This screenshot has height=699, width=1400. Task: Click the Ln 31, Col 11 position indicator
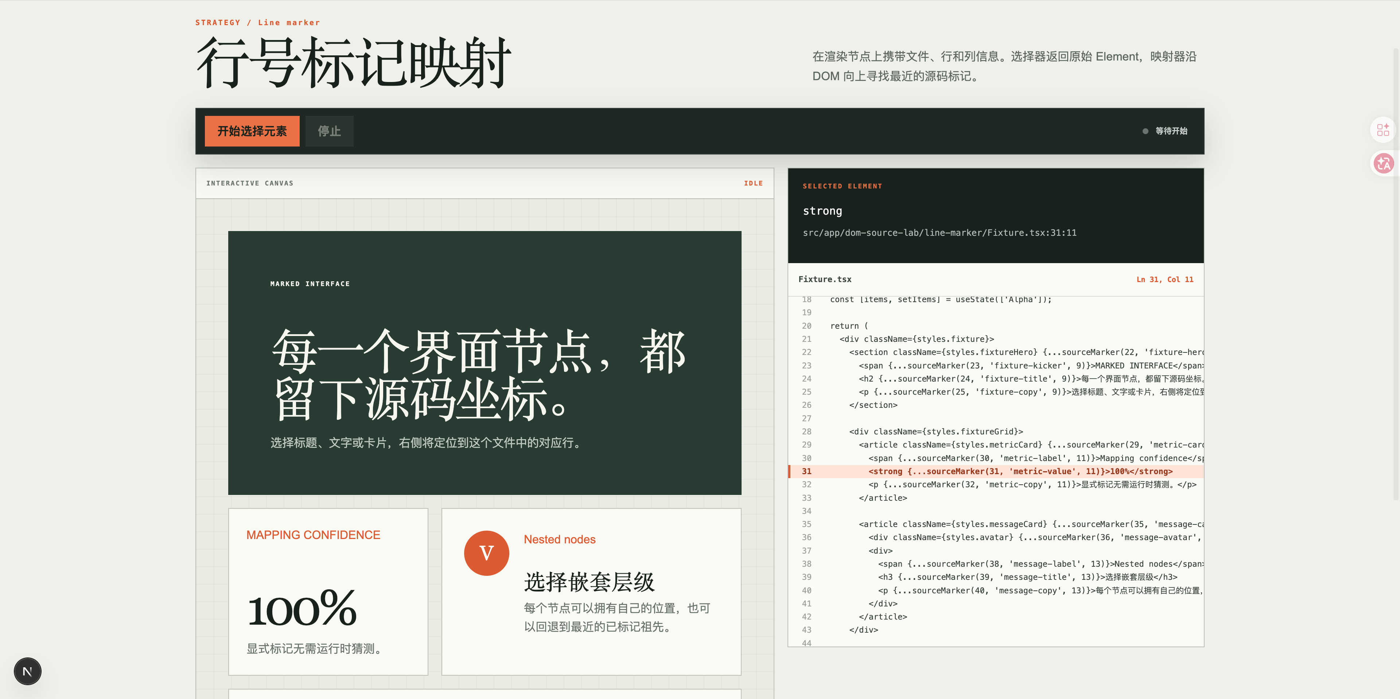[1165, 279]
